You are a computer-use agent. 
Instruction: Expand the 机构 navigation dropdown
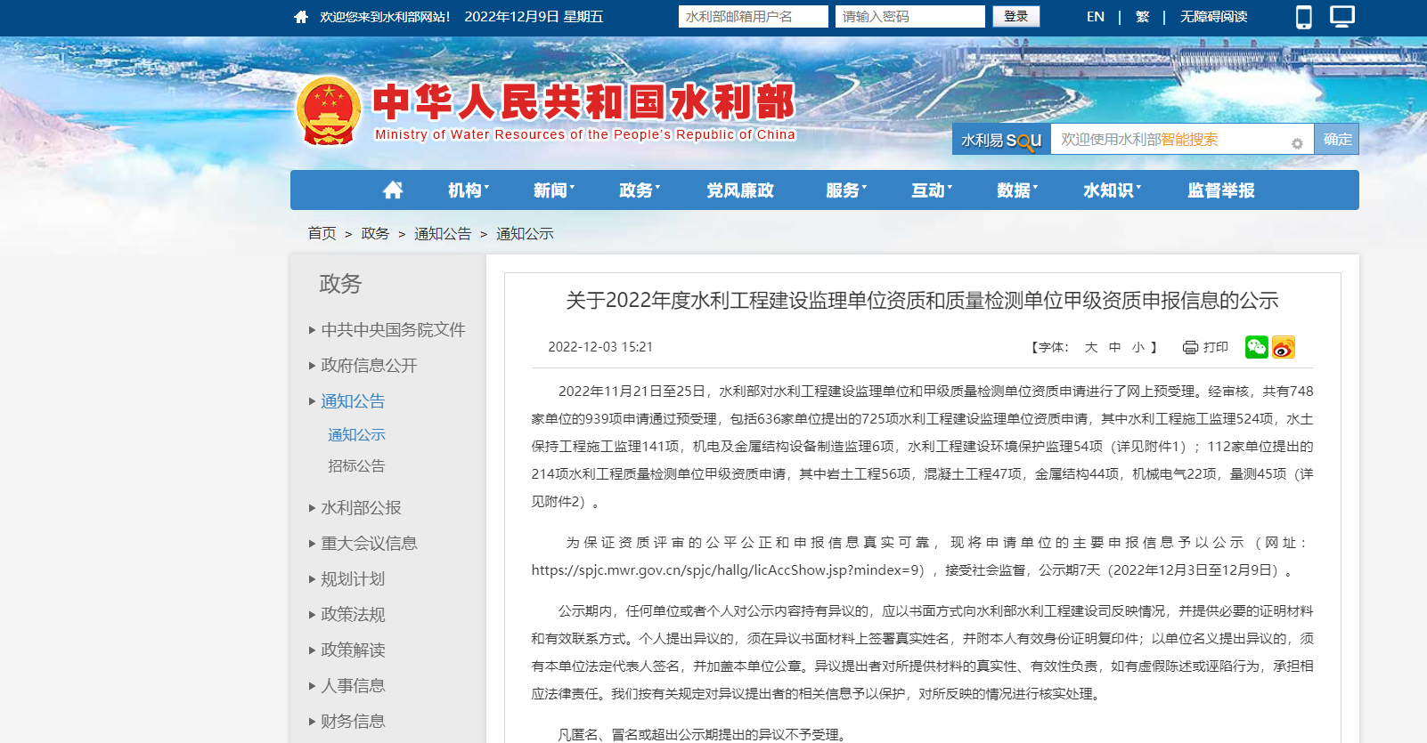click(x=469, y=190)
